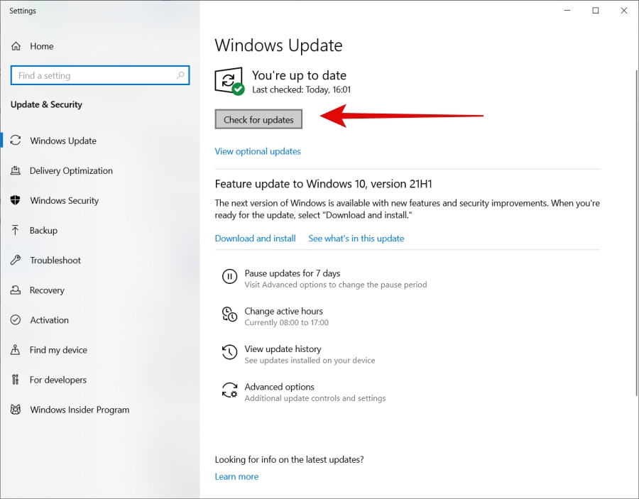Close the Settings window
The width and height of the screenshot is (639, 499).
624,11
